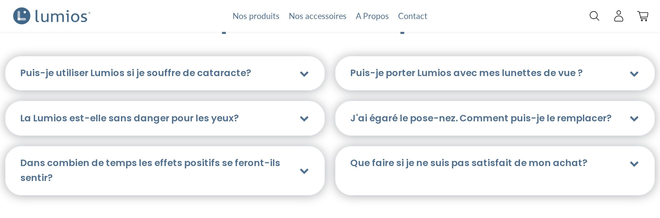Go to the Contact page

[x=412, y=16]
